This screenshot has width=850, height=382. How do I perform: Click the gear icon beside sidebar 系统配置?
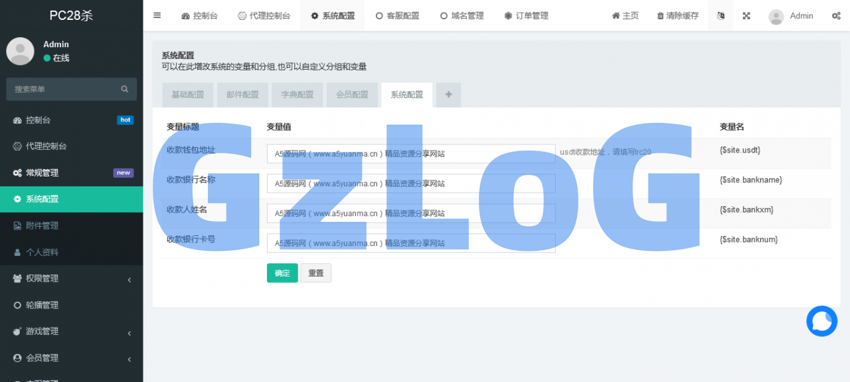click(17, 199)
